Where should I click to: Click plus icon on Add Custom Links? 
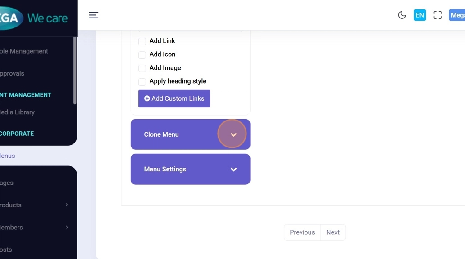point(147,98)
